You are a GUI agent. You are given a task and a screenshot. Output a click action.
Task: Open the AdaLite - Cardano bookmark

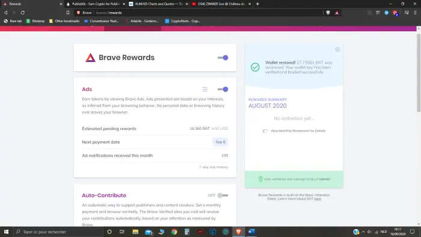point(142,21)
